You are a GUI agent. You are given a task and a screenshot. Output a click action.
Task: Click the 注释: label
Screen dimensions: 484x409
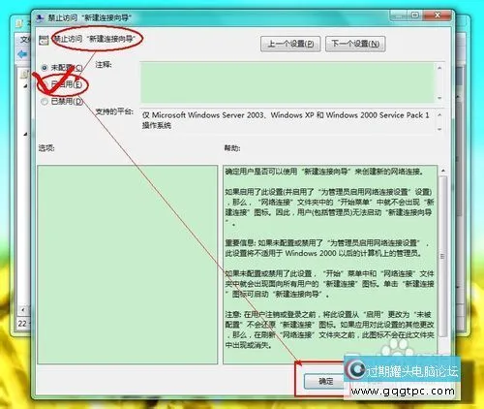(x=104, y=65)
